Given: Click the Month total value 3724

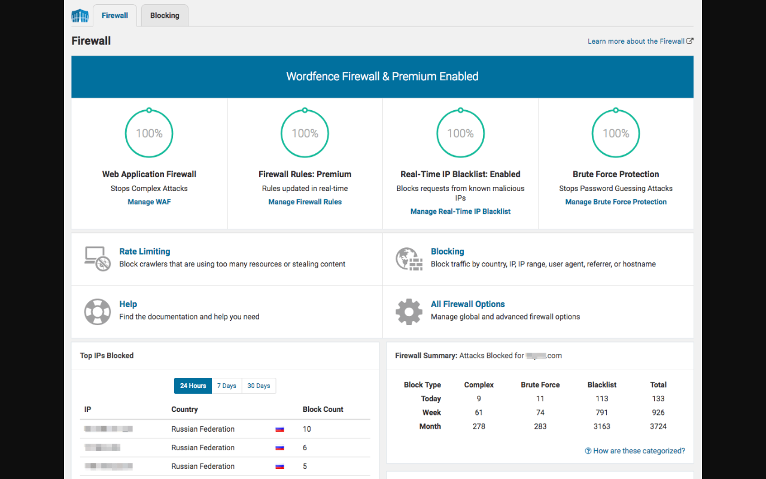Looking at the screenshot, I should [658, 426].
